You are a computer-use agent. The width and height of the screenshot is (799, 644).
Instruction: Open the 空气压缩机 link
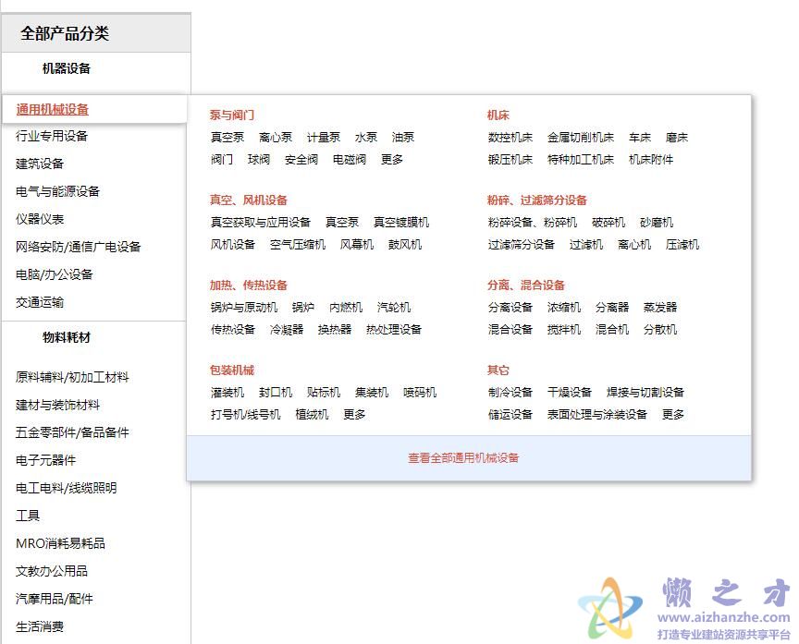298,245
